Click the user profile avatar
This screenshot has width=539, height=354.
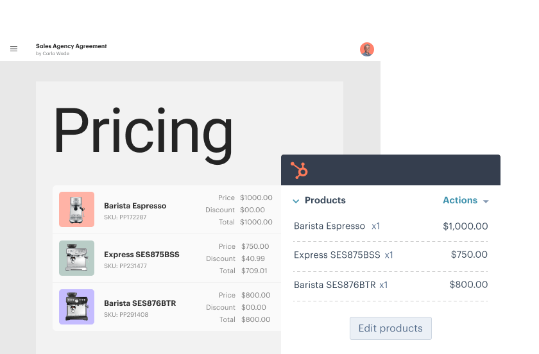tap(367, 49)
